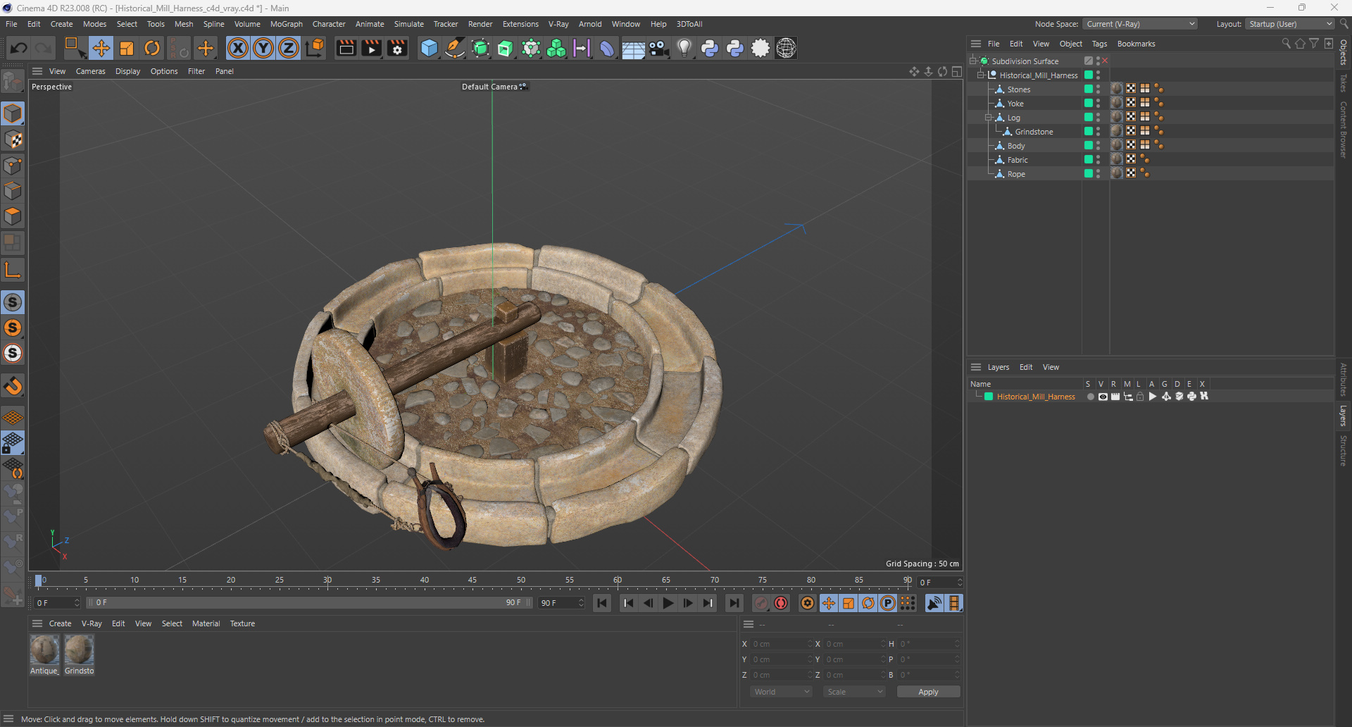The width and height of the screenshot is (1352, 727).
Task: Select the Move tool in top toolbar
Action: tap(101, 48)
